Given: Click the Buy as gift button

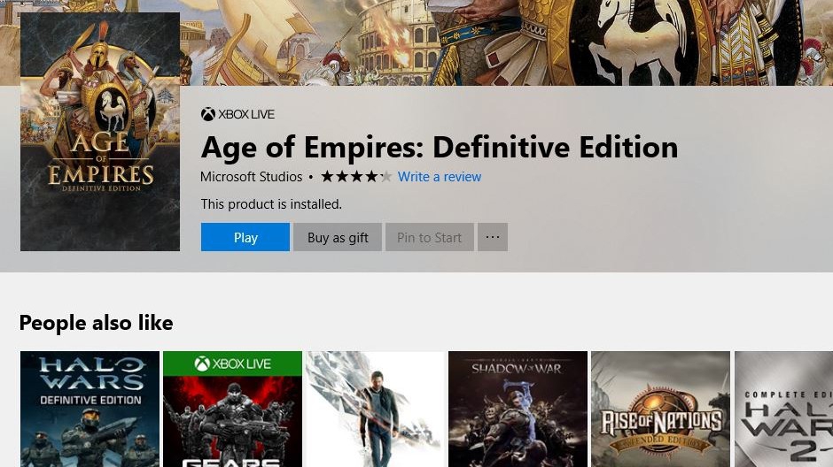Looking at the screenshot, I should coord(338,237).
